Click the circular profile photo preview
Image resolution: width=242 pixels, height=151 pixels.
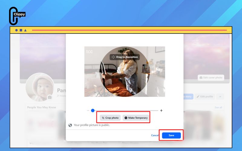click(125, 72)
